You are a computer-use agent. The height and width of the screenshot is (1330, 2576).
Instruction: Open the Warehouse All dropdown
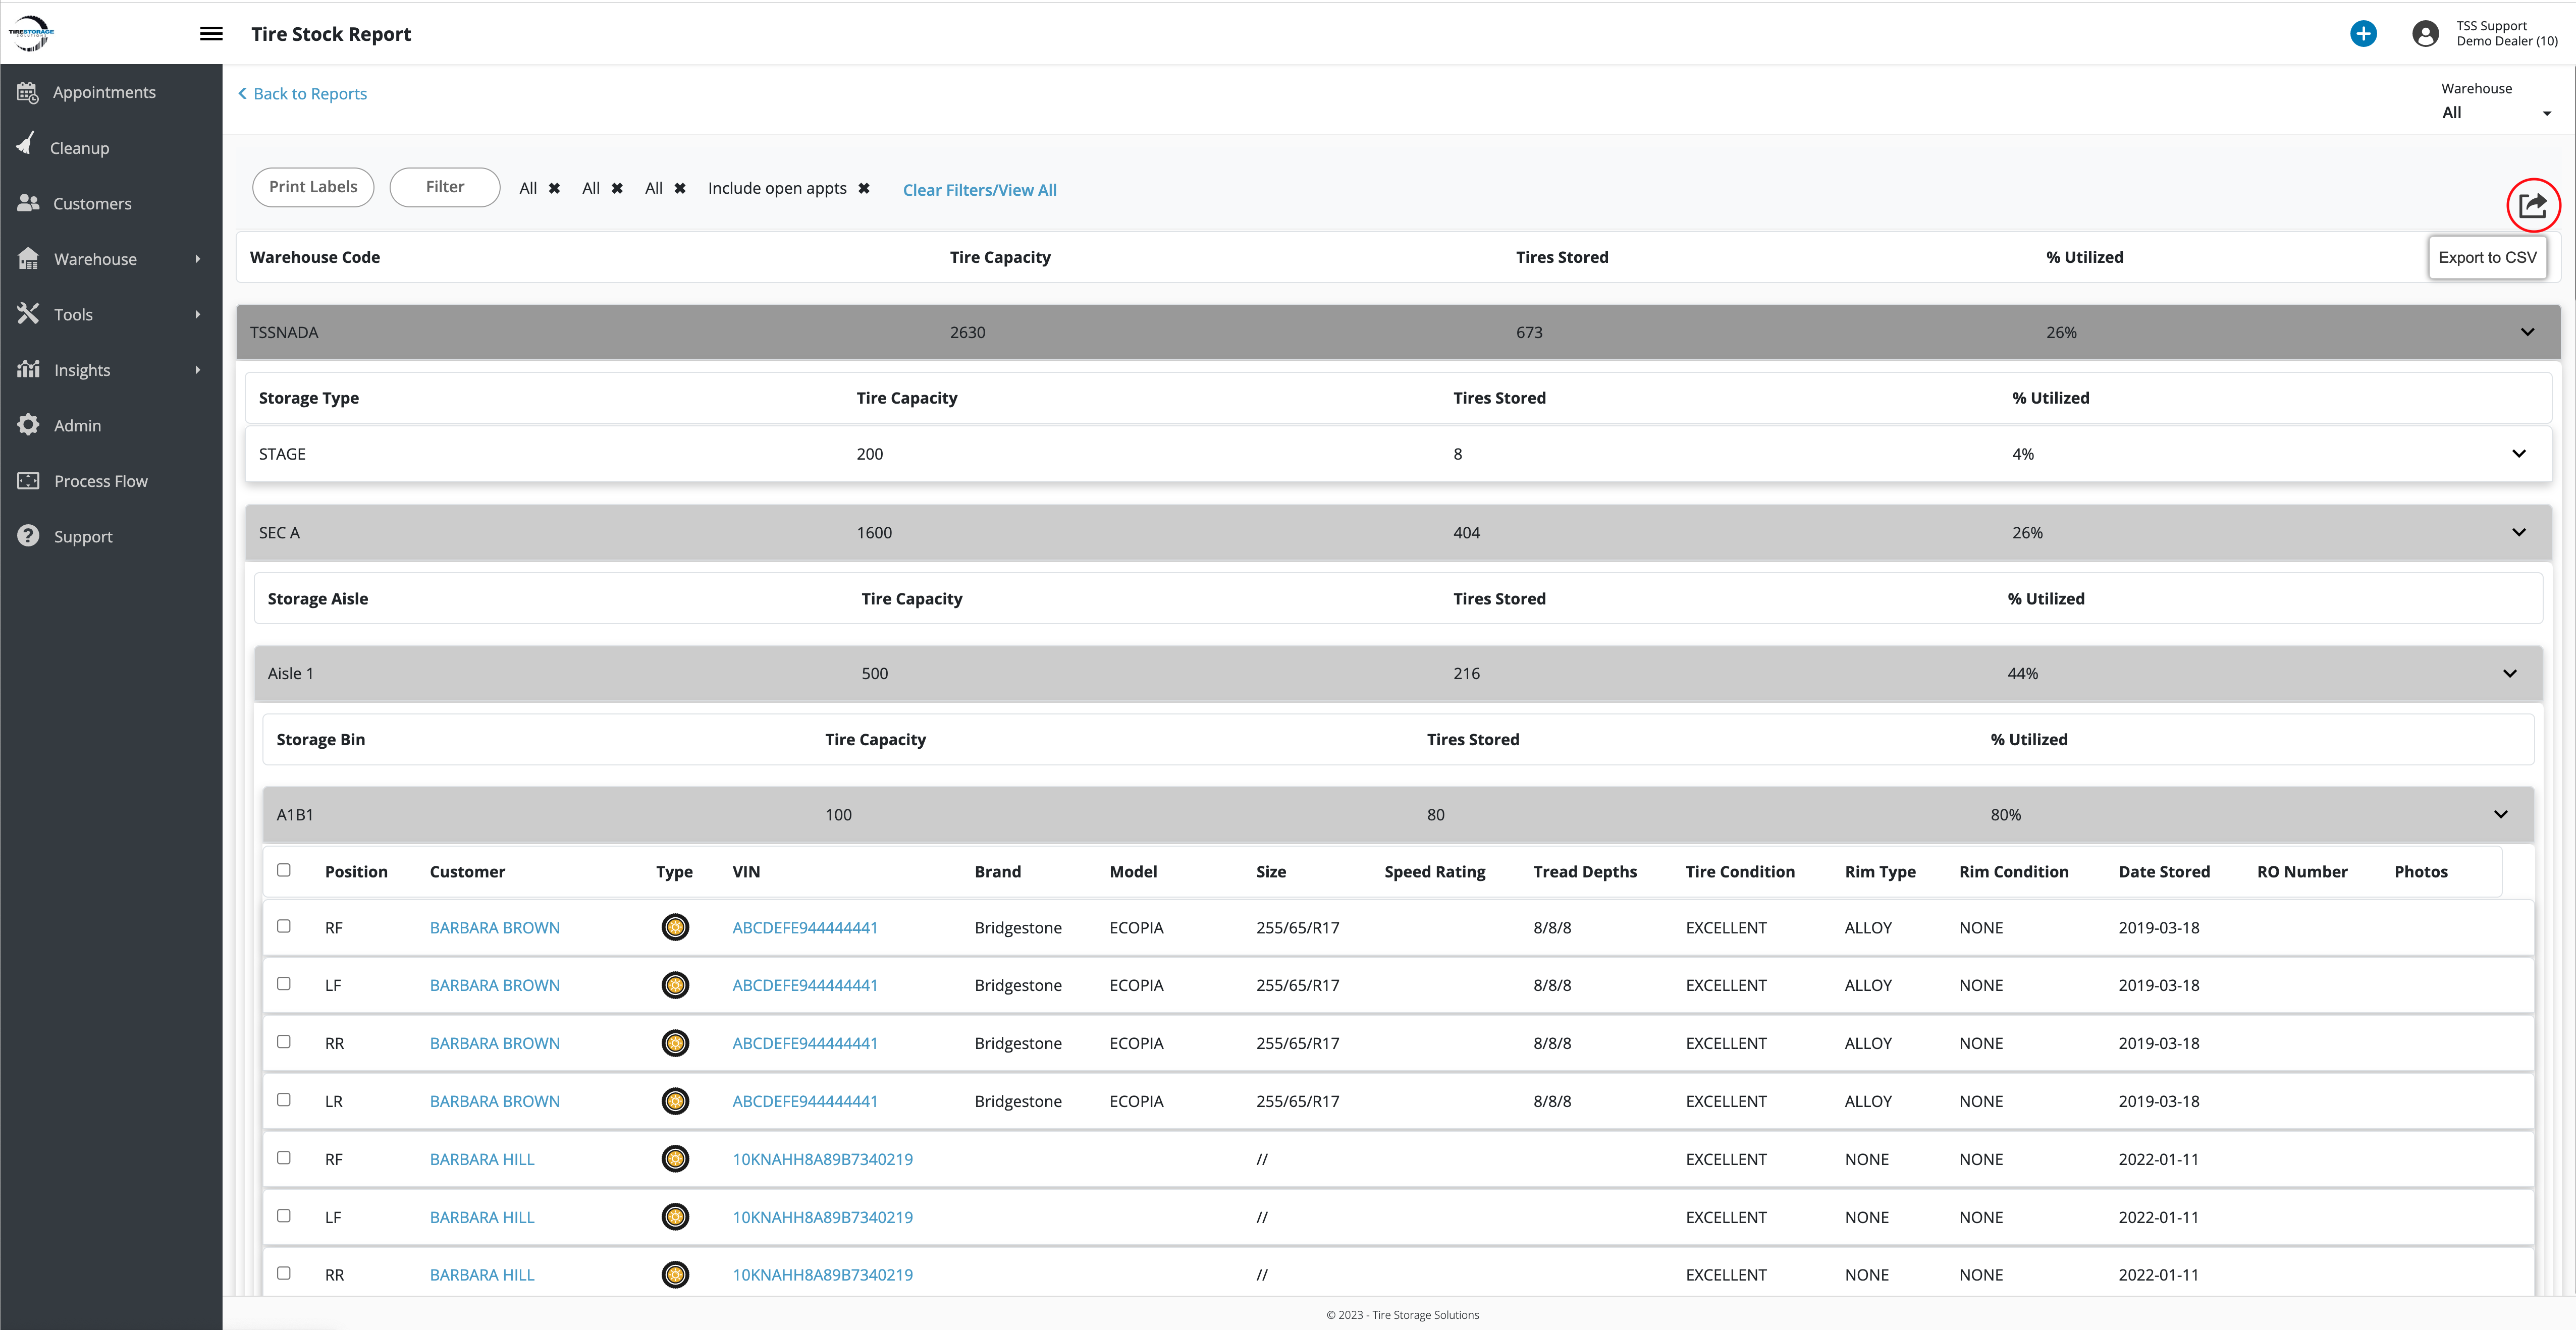(x=2495, y=113)
